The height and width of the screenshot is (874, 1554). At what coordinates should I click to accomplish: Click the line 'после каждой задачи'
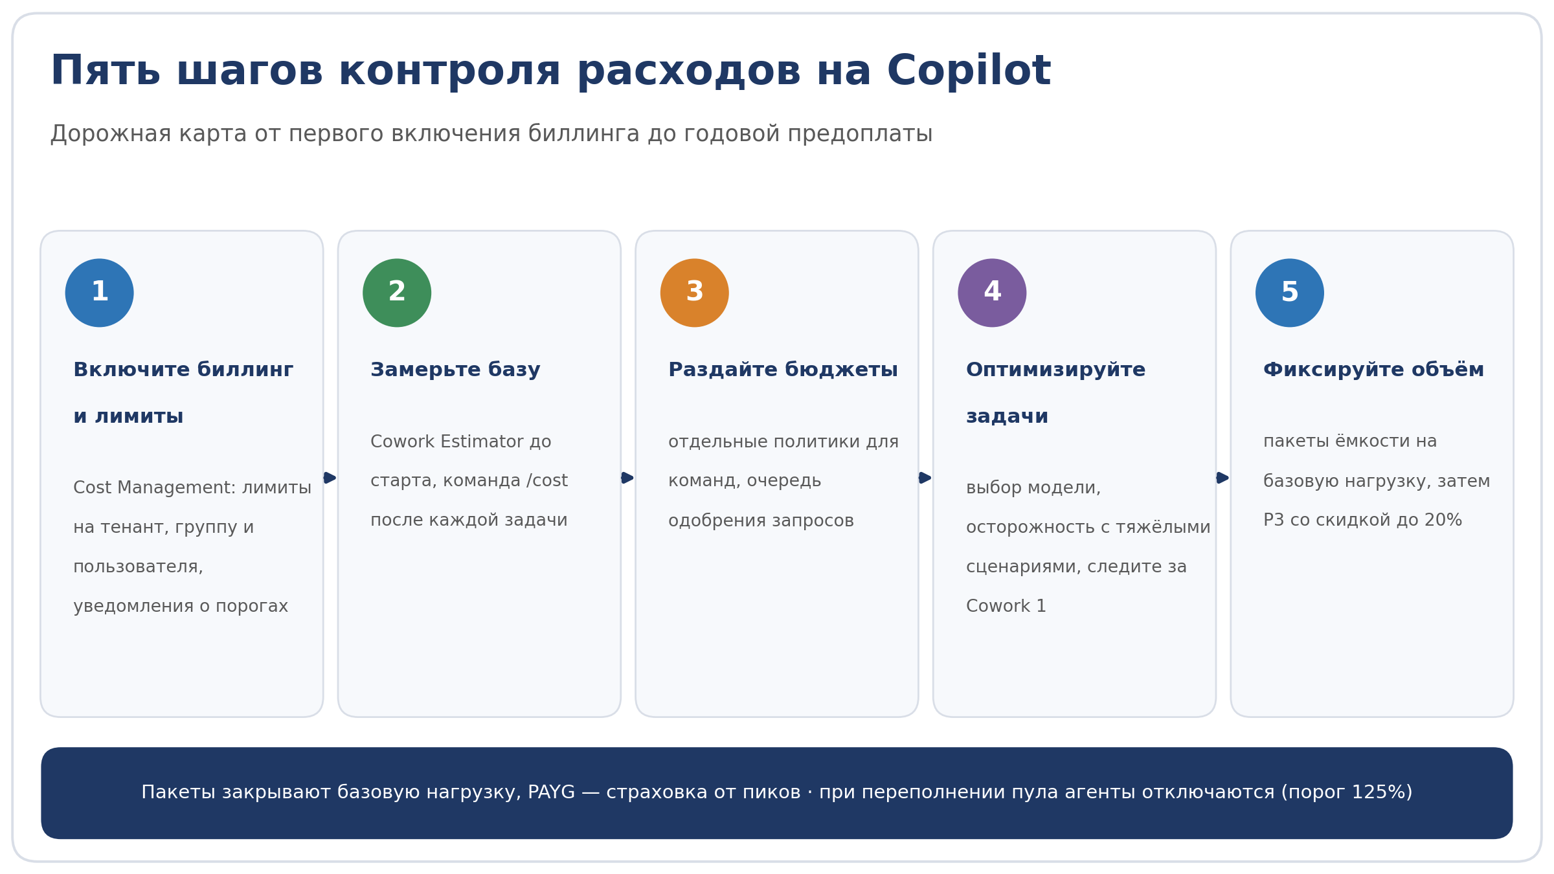(x=469, y=521)
